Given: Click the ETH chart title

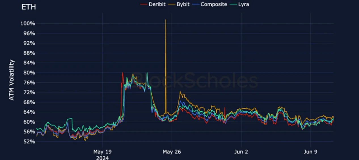Looking at the screenshot, I should [29, 7].
